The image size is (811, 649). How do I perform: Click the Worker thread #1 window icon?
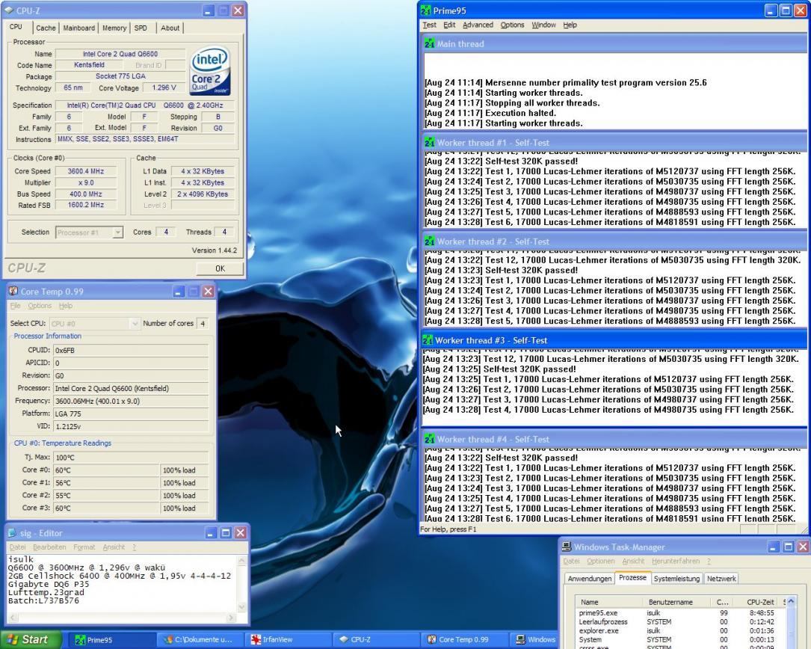pyautogui.click(x=429, y=142)
